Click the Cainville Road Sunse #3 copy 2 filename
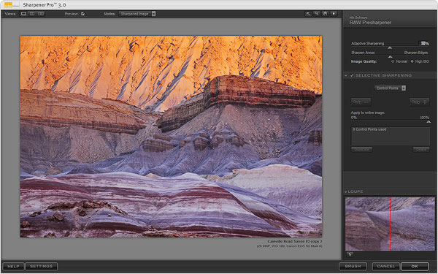 [295, 241]
